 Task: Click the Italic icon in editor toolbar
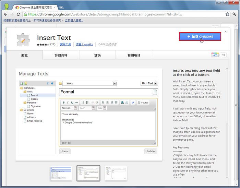point(68,103)
